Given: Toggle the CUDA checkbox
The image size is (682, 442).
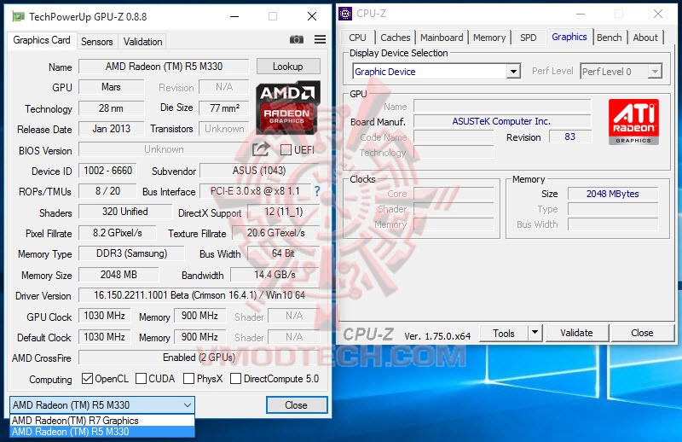Looking at the screenshot, I should tap(141, 378).
